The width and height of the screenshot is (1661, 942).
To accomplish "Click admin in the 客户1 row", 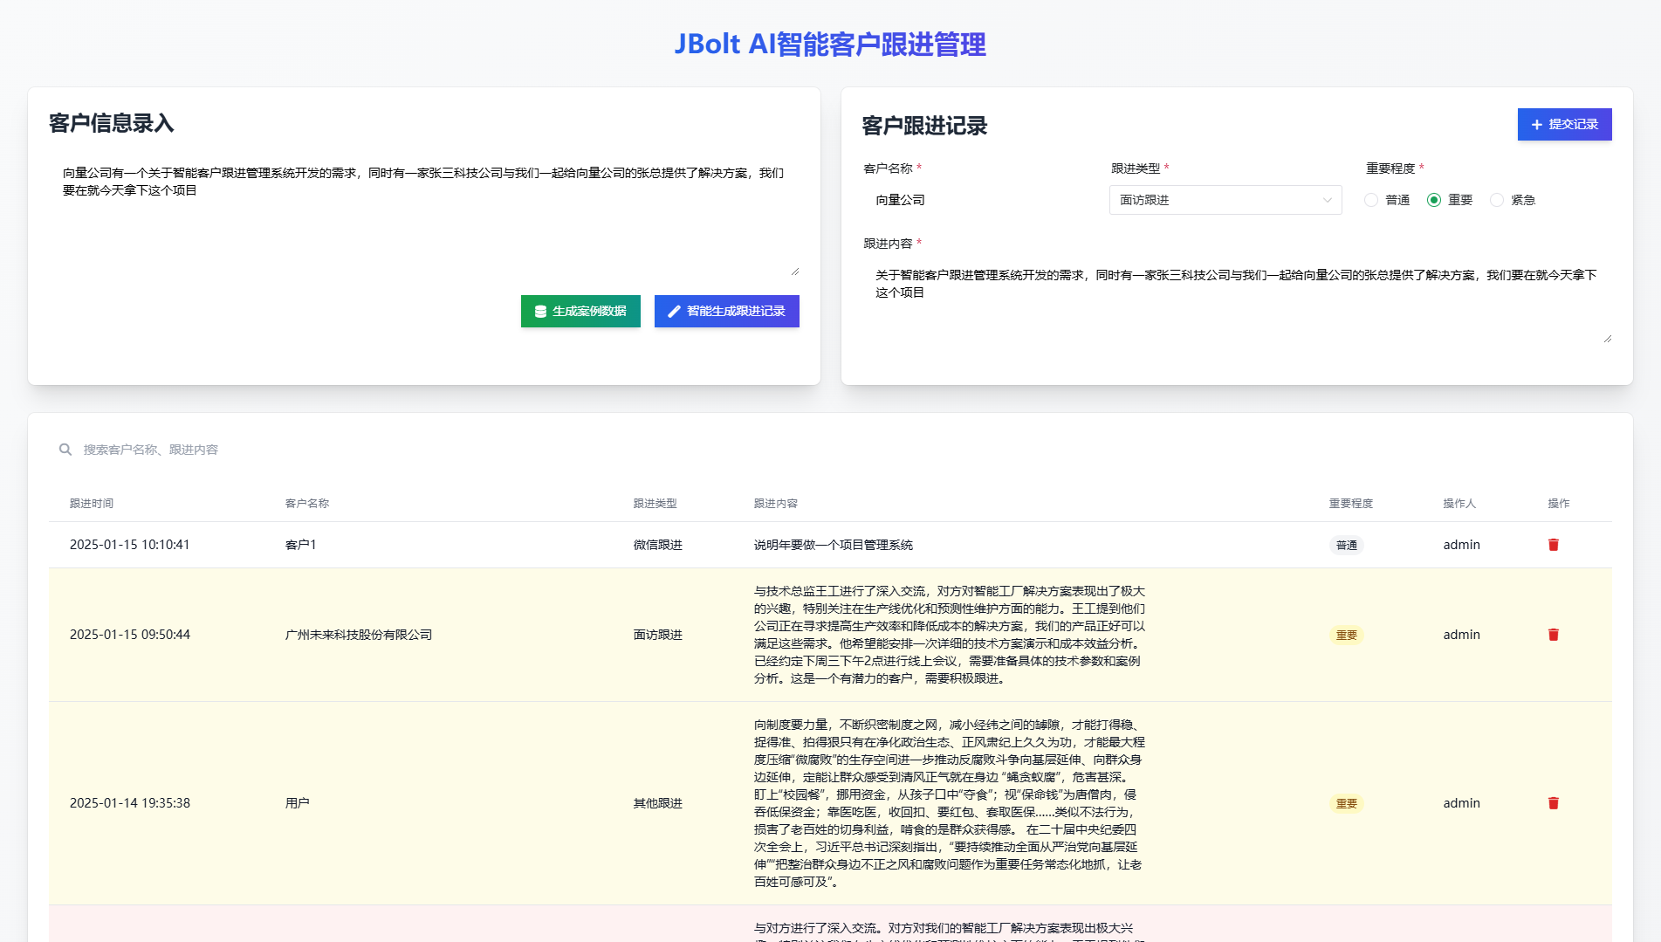I will [1462, 545].
